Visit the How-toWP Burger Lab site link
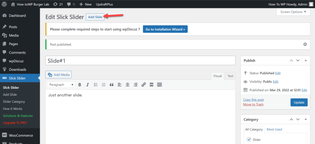This screenshot has width=315, height=144. pos(30,4)
